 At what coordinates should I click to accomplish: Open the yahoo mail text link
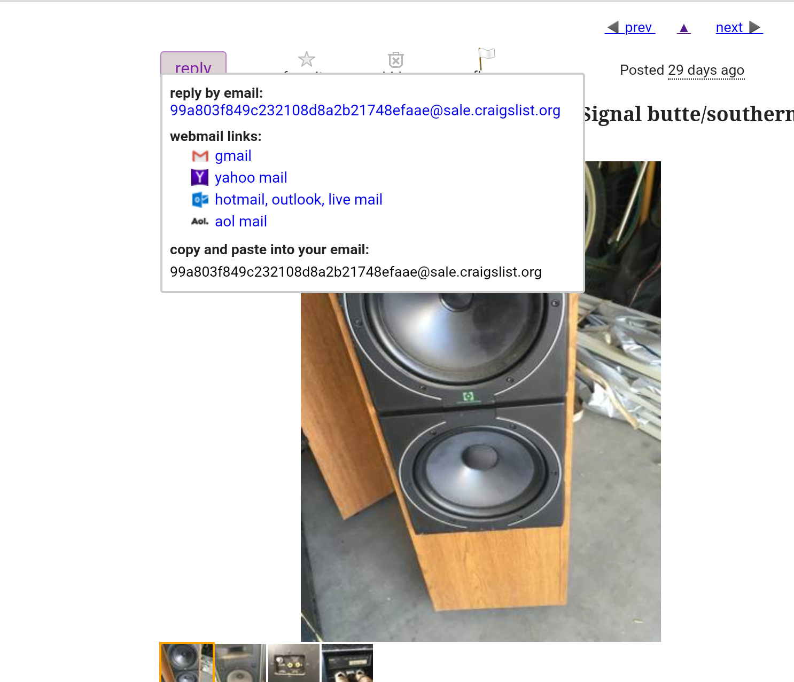(251, 178)
